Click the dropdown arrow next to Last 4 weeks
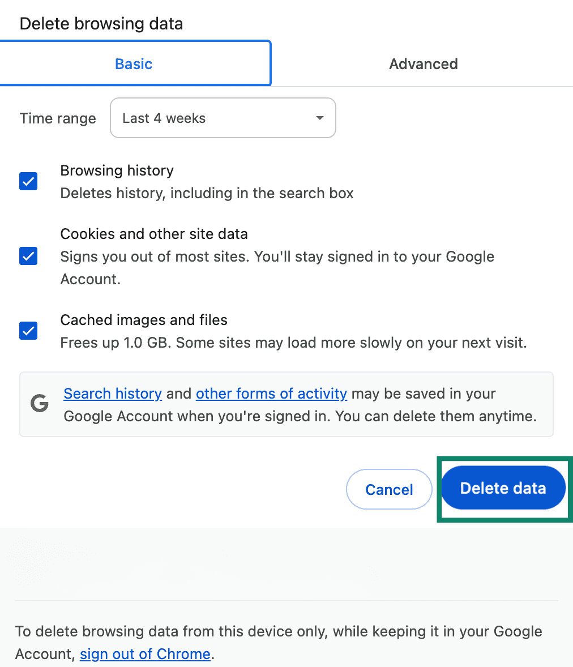Screen dimensions: 573x667 click(x=319, y=118)
